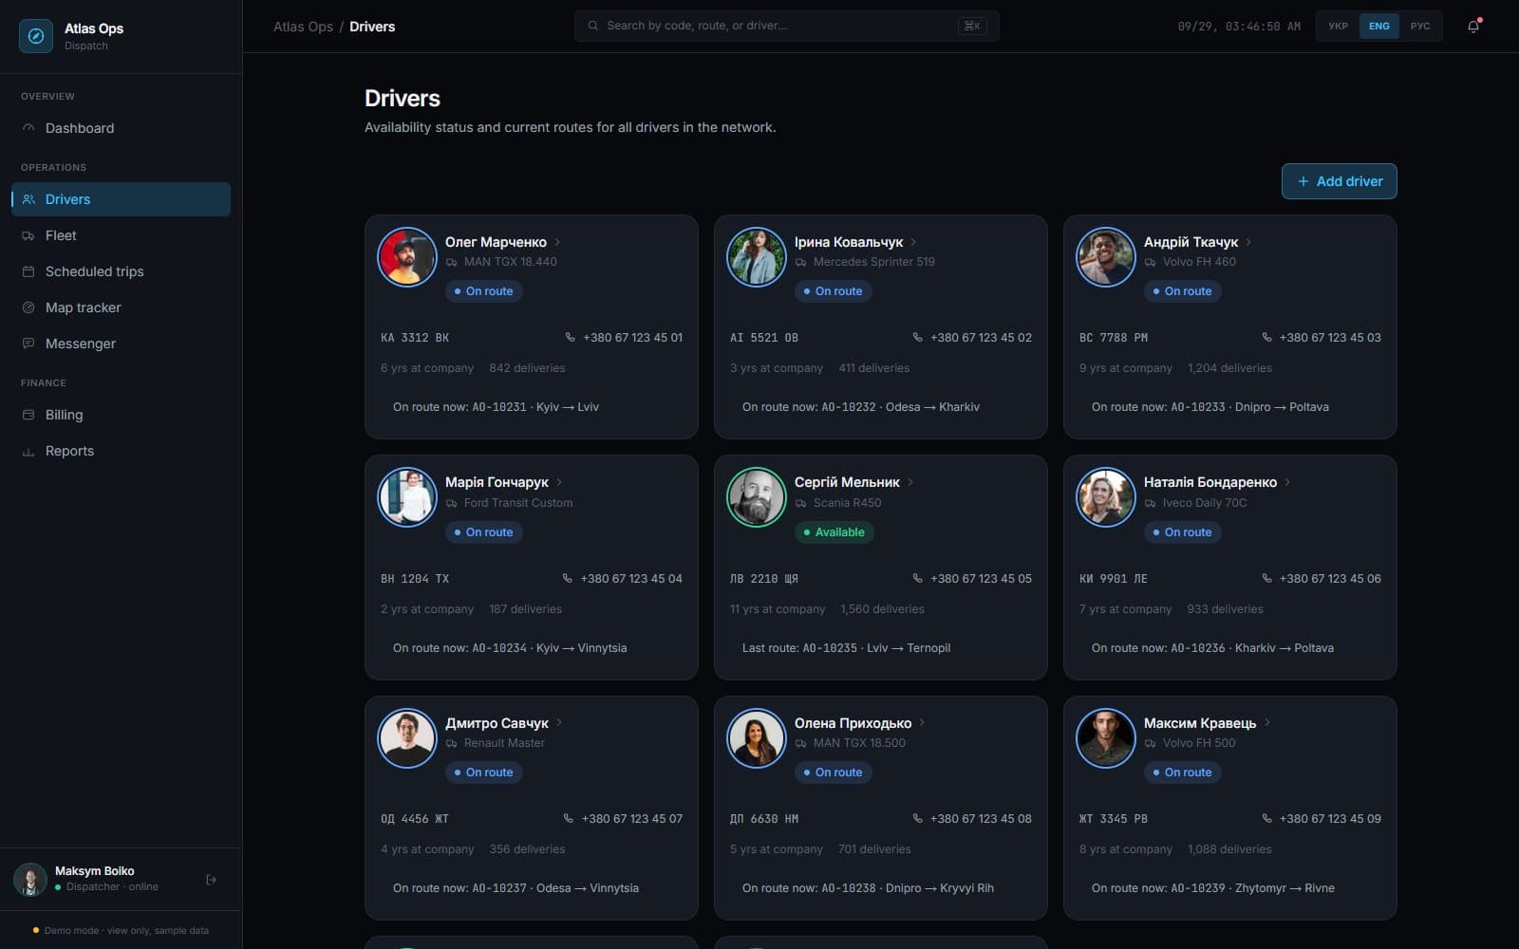Click the Available status badge for Сергій Мельник
Screen dimensions: 1519x949
point(834,532)
